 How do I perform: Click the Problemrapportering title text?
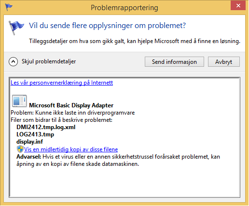click(124, 8)
